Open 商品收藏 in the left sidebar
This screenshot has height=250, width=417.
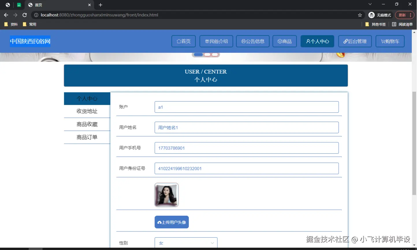87,124
